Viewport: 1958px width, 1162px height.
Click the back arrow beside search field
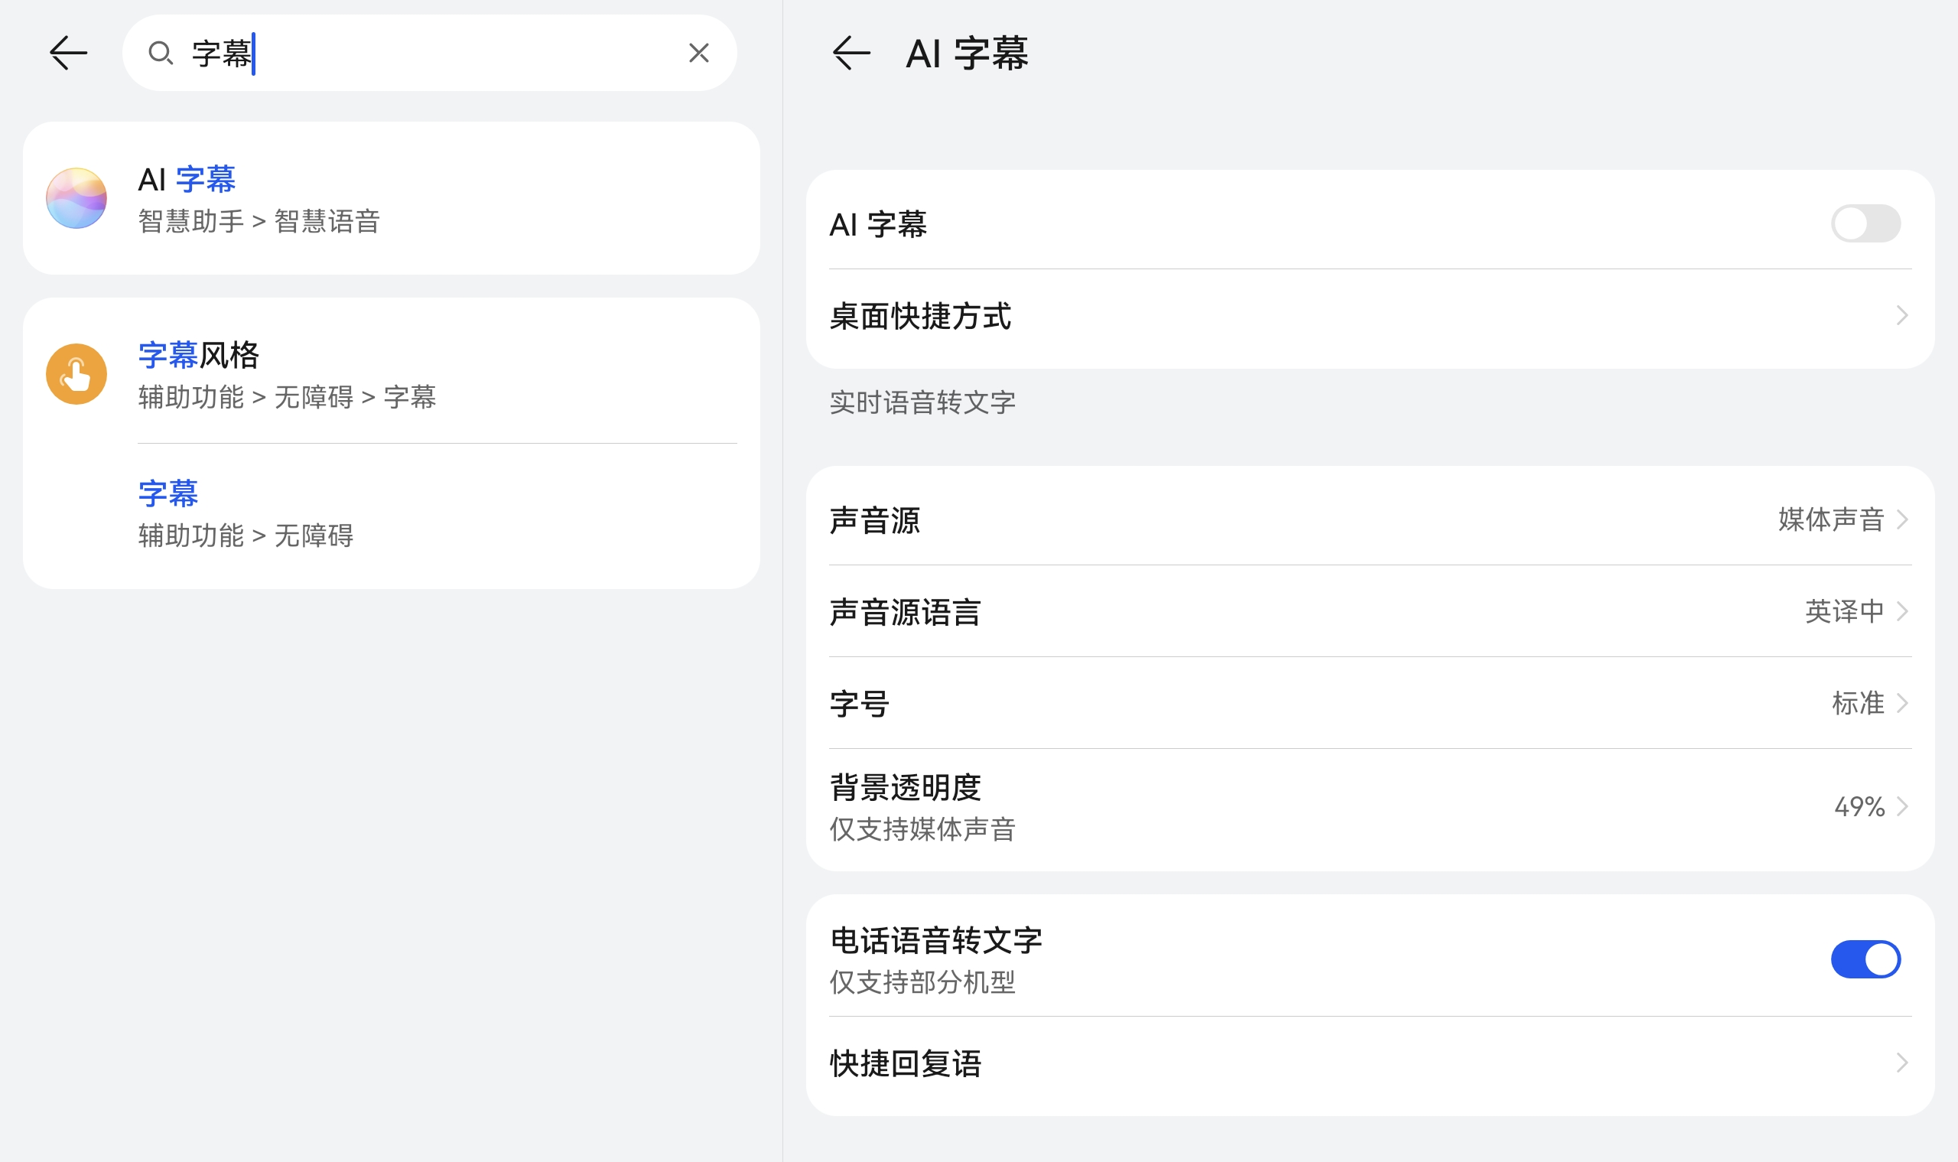[68, 54]
